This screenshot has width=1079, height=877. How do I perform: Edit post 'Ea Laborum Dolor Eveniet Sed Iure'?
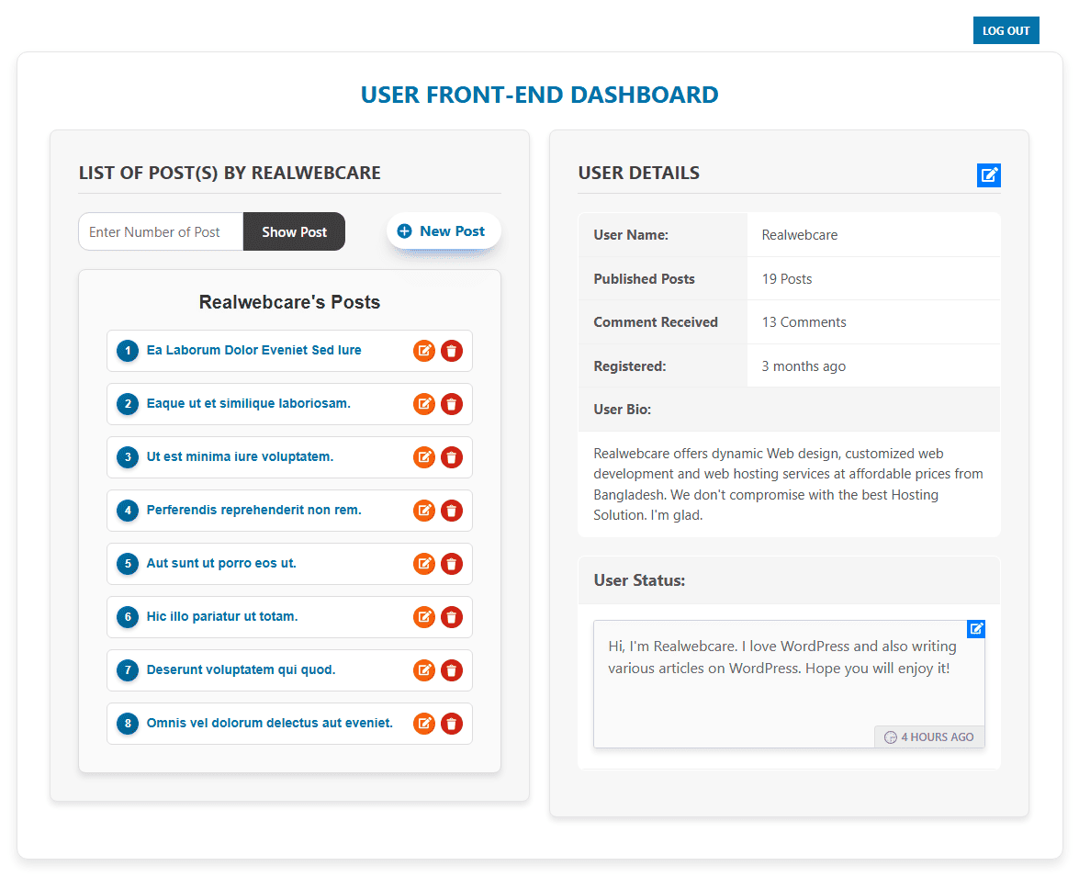pyautogui.click(x=423, y=351)
